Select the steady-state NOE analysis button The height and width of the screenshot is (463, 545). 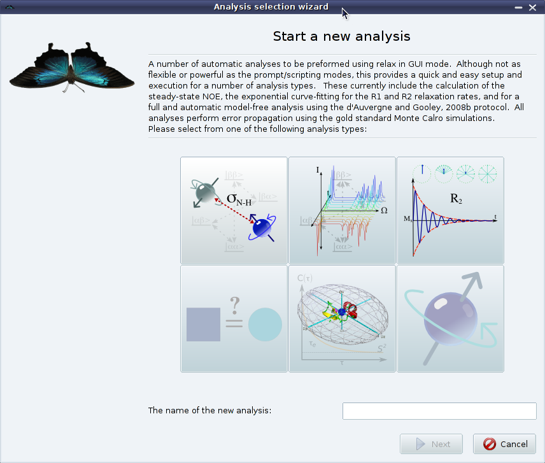coord(234,210)
